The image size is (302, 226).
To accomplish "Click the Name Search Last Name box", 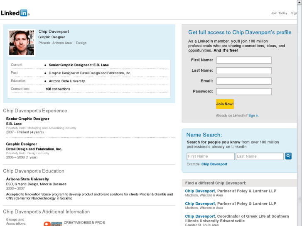I will tap(260, 156).
